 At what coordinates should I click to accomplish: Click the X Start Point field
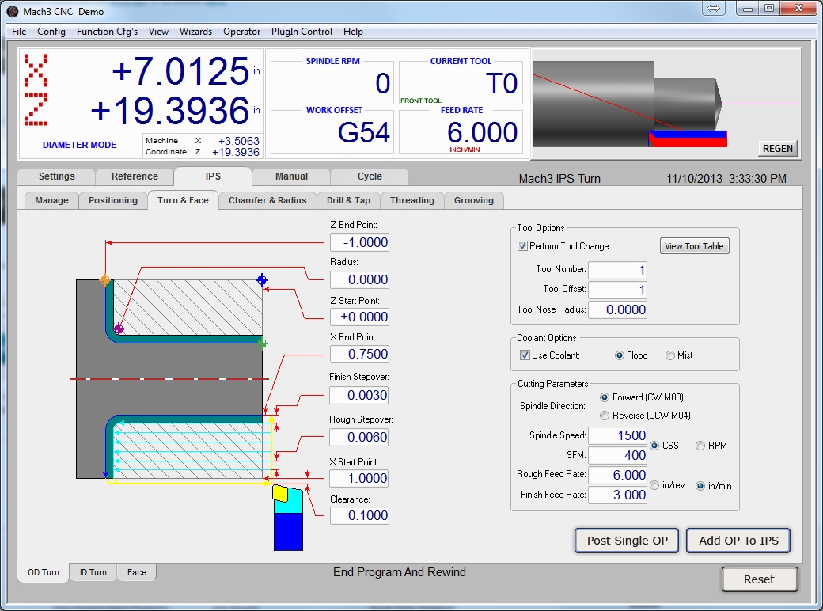point(359,478)
